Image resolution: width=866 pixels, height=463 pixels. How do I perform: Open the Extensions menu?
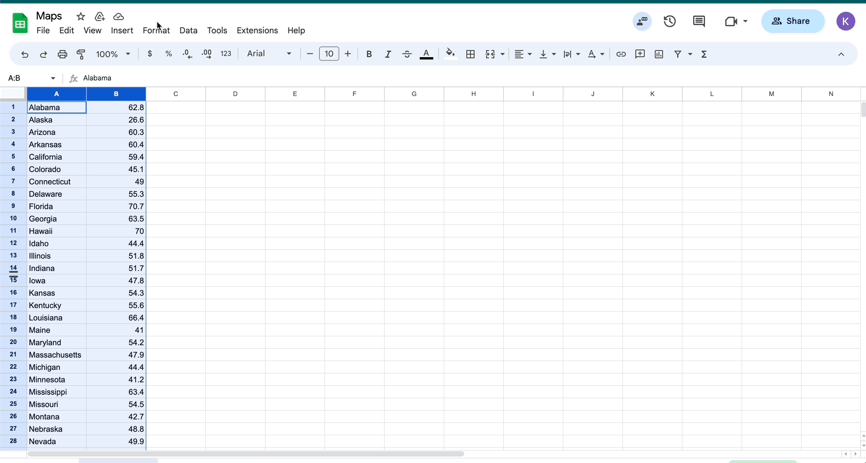[x=257, y=30]
